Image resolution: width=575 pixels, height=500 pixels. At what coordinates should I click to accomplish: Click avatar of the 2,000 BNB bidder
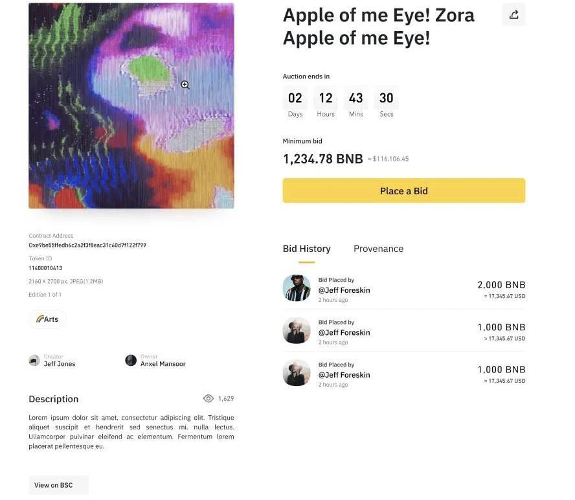[297, 288]
